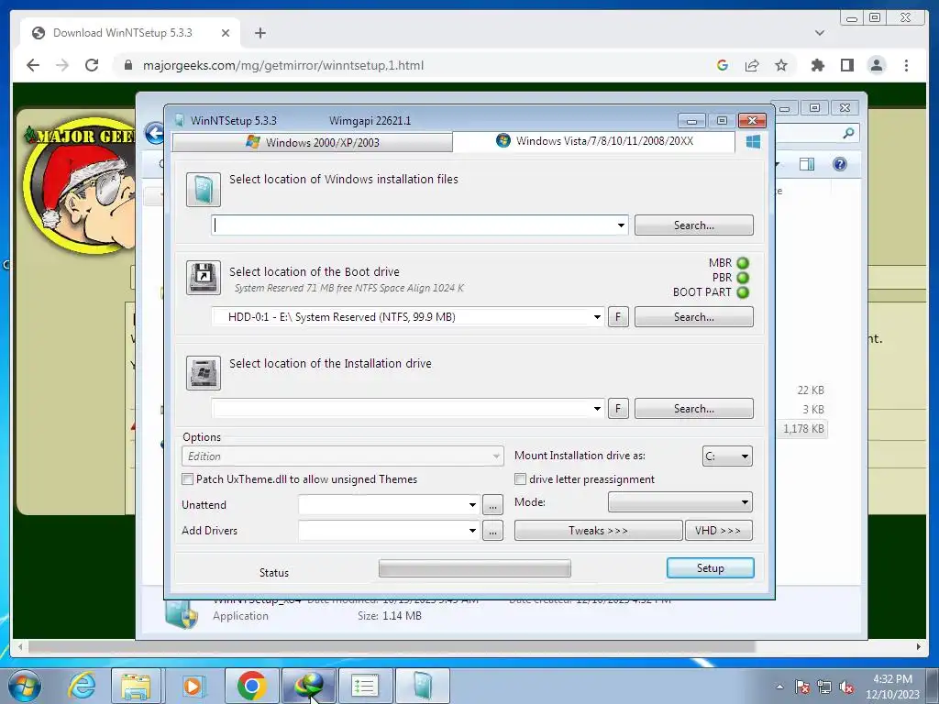Switch to Chrome on taskbar
The image size is (939, 704).
click(251, 686)
